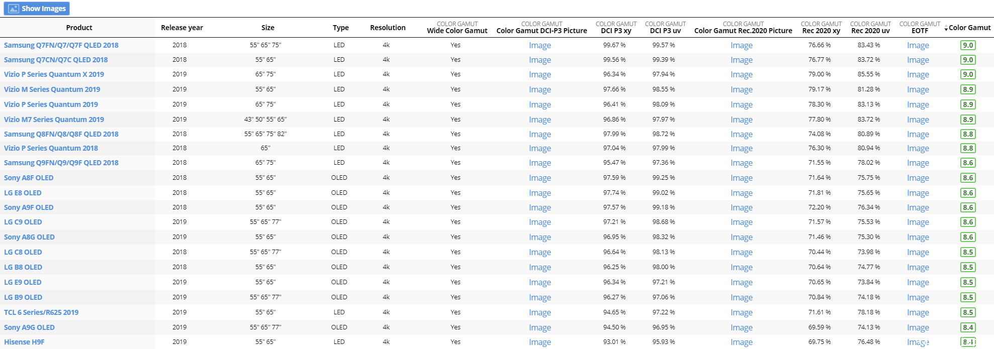The image size is (994, 349).
Task: Go to the Sony A9F OLED page
Action: pos(29,207)
